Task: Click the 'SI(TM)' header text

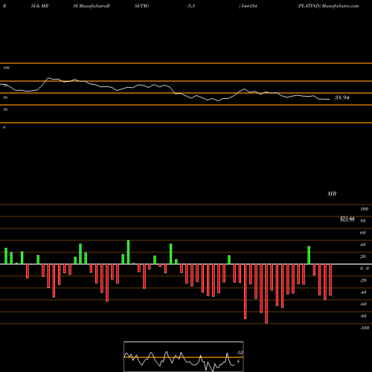Action: pos(141,6)
